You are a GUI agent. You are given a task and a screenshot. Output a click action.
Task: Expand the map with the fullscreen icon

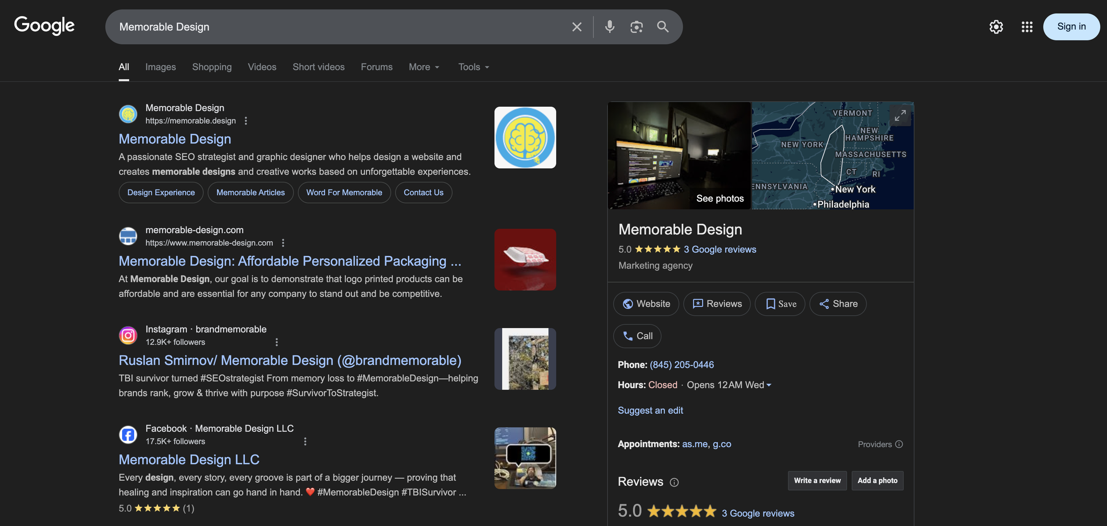[x=900, y=116]
